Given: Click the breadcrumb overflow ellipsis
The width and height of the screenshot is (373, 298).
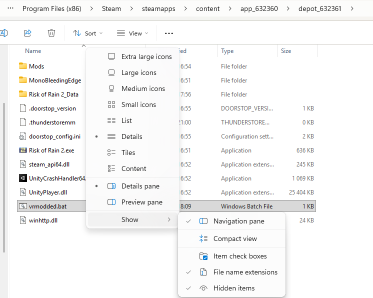Looking at the screenshot, I should tap(10, 8).
